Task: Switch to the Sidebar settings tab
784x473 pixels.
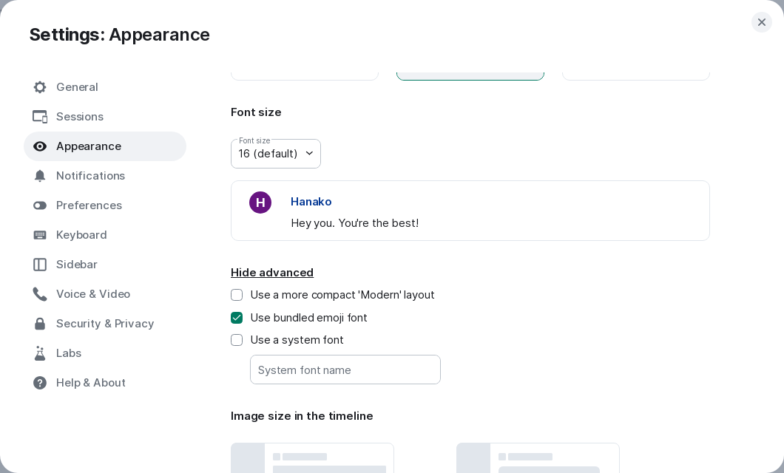Action: pyautogui.click(x=77, y=265)
